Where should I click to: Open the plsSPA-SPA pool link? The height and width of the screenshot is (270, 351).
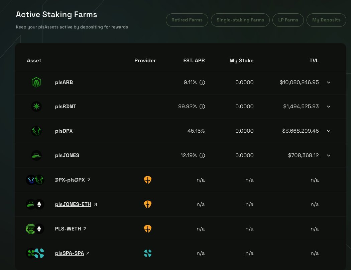click(70, 253)
